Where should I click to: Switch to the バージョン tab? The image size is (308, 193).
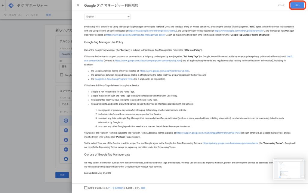click(32, 15)
